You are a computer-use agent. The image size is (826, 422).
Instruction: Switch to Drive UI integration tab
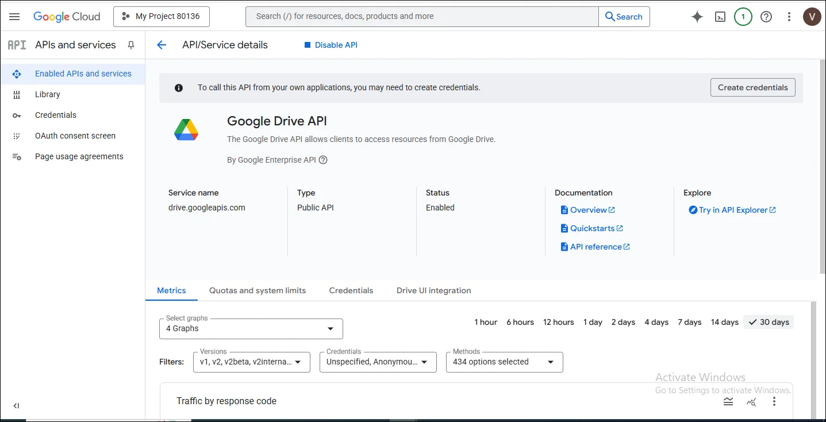pos(434,290)
